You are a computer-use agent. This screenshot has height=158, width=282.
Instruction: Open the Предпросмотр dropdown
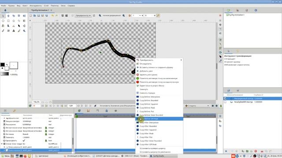coord(83,16)
